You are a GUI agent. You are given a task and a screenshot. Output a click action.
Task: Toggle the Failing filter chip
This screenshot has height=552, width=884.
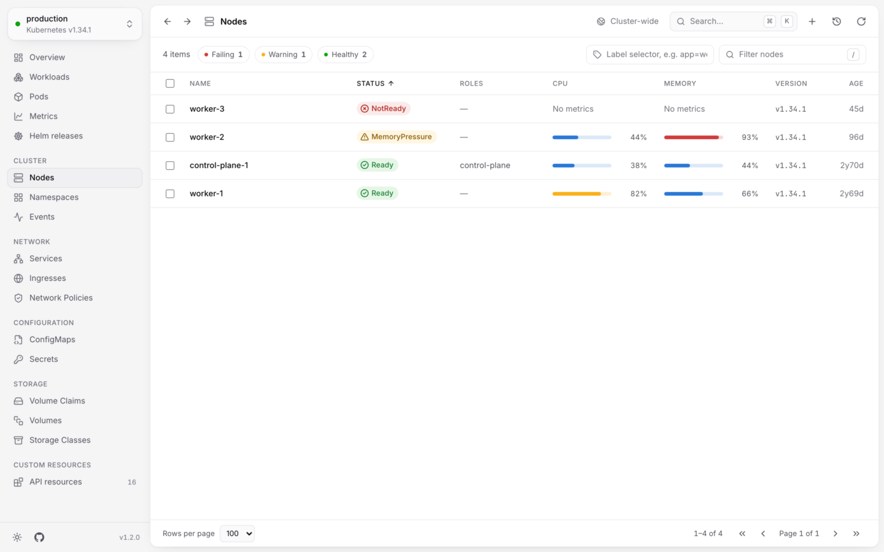(x=223, y=55)
